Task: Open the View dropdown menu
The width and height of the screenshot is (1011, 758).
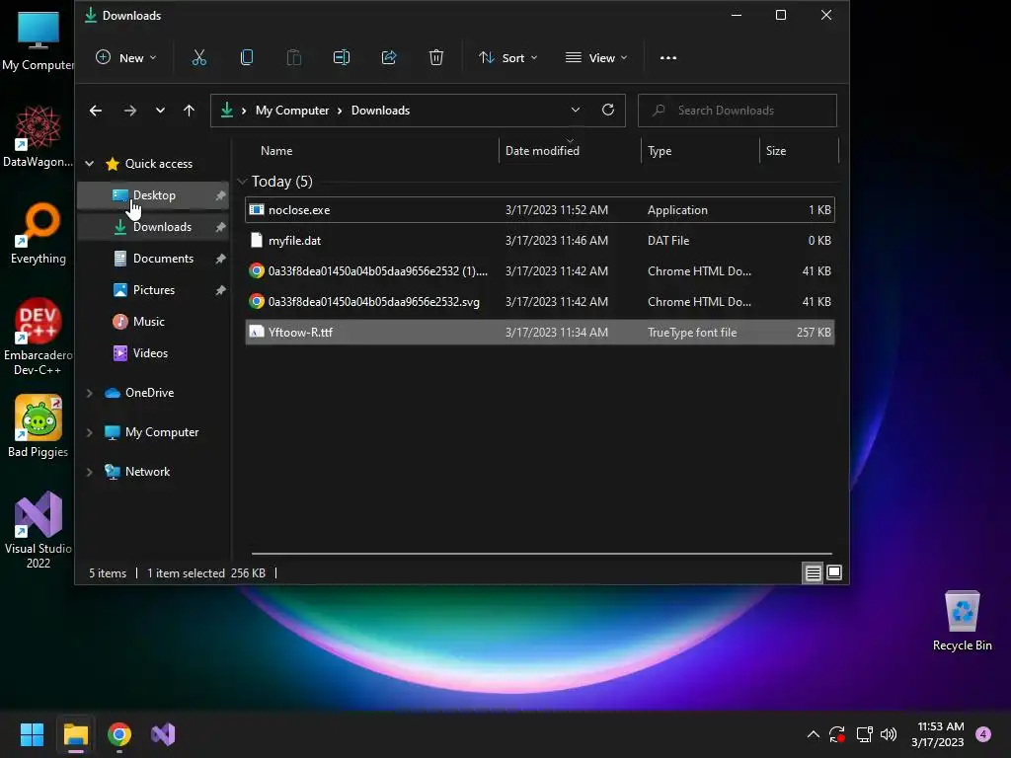Action: (596, 58)
